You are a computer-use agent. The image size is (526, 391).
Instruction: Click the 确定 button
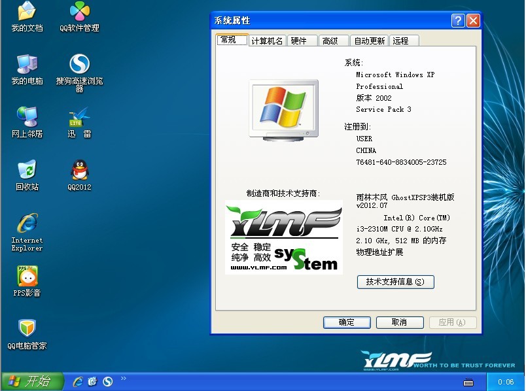(347, 322)
